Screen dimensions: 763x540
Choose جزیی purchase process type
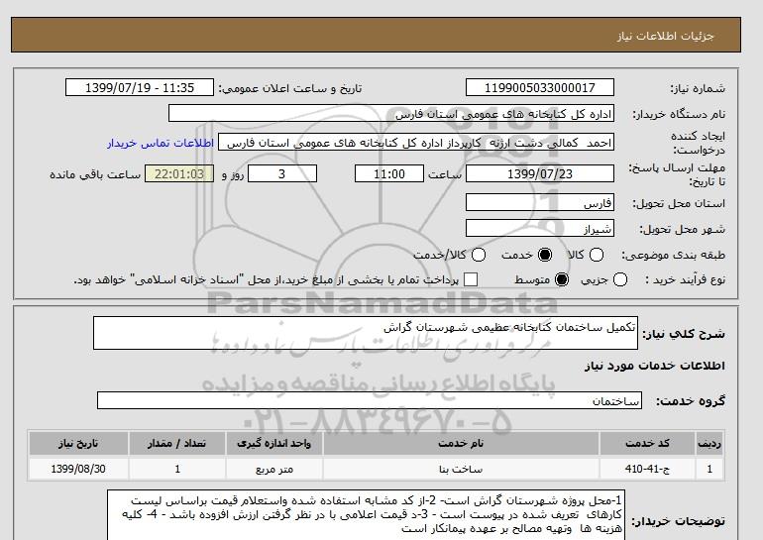[620, 279]
